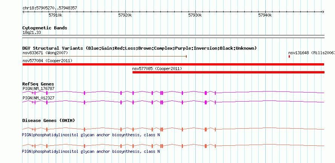This screenshot has width=335, height=163.
Task: Open second PIGN phosphatidylinositol glycan anchor description
Action: point(91,151)
